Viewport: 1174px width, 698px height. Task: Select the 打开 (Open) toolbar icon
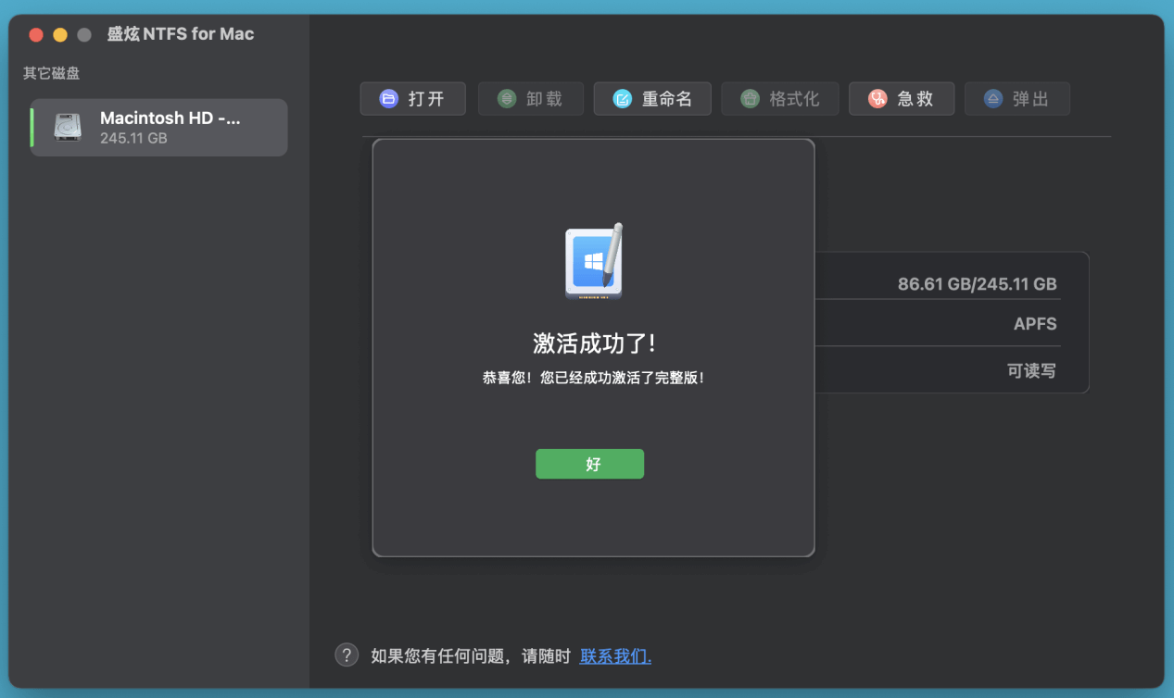tap(389, 98)
